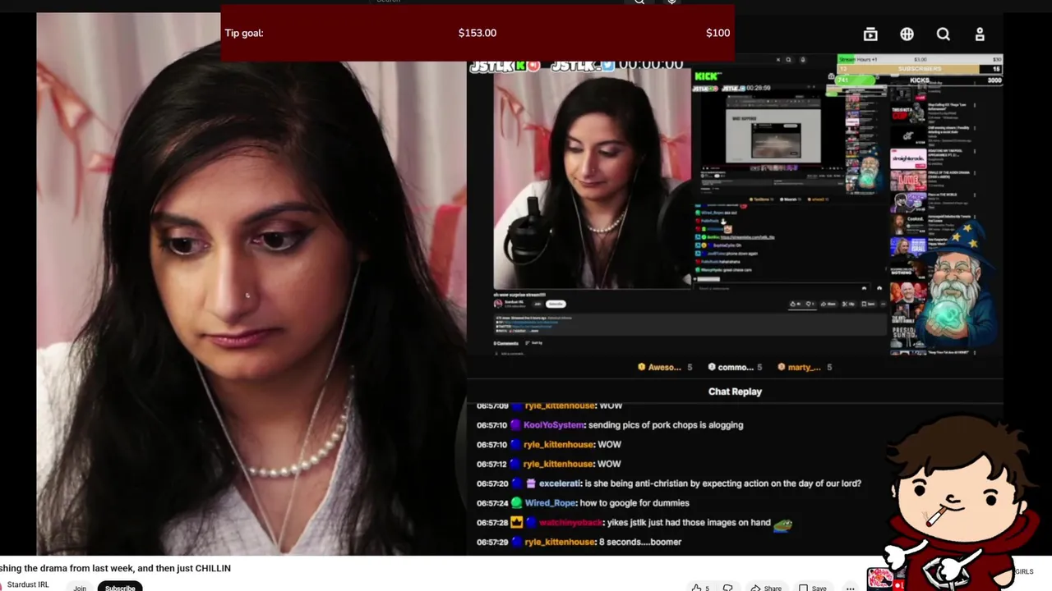This screenshot has height=591, width=1052.
Task: Click message 'yikes jstlk just had those images on hand'
Action: tap(689, 523)
